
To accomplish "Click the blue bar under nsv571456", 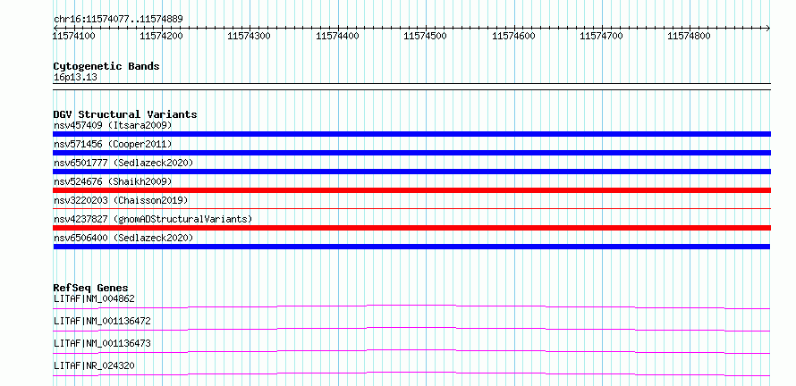I will point(411,153).
